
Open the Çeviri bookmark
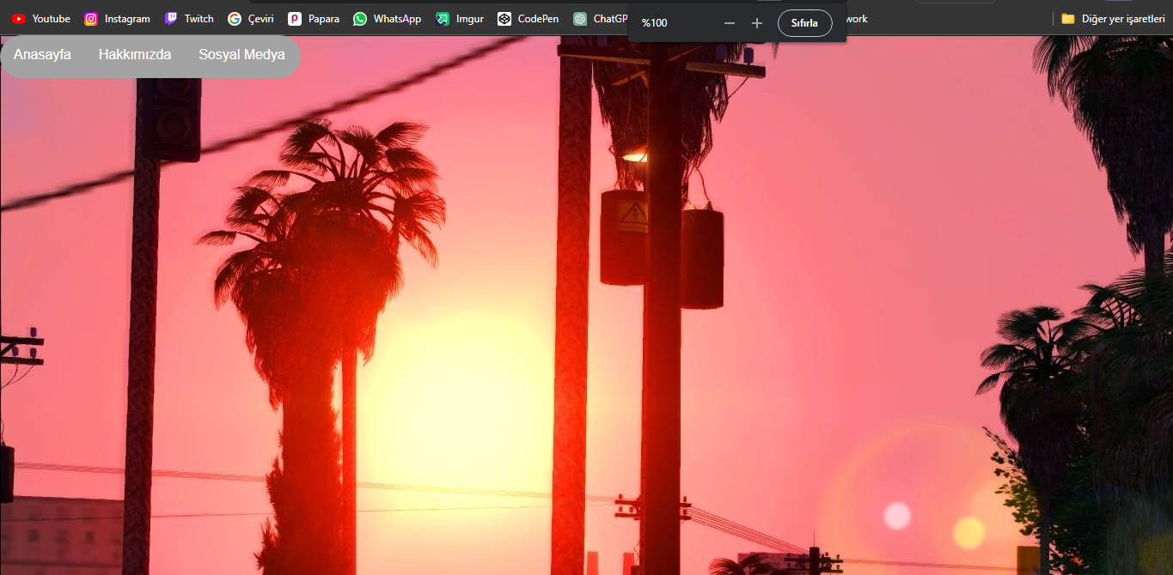click(251, 18)
